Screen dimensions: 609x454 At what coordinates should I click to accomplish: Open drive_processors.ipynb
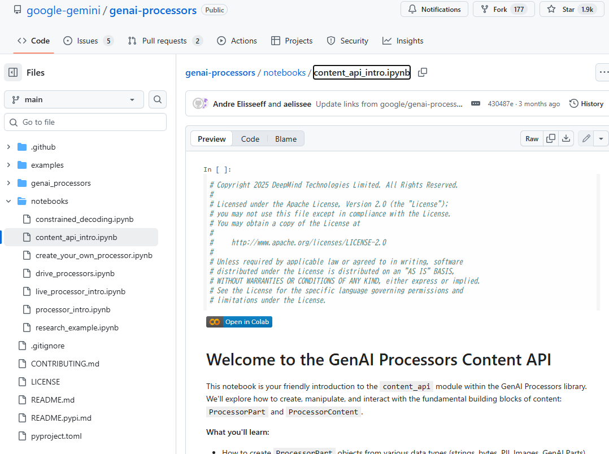pyautogui.click(x=75, y=273)
